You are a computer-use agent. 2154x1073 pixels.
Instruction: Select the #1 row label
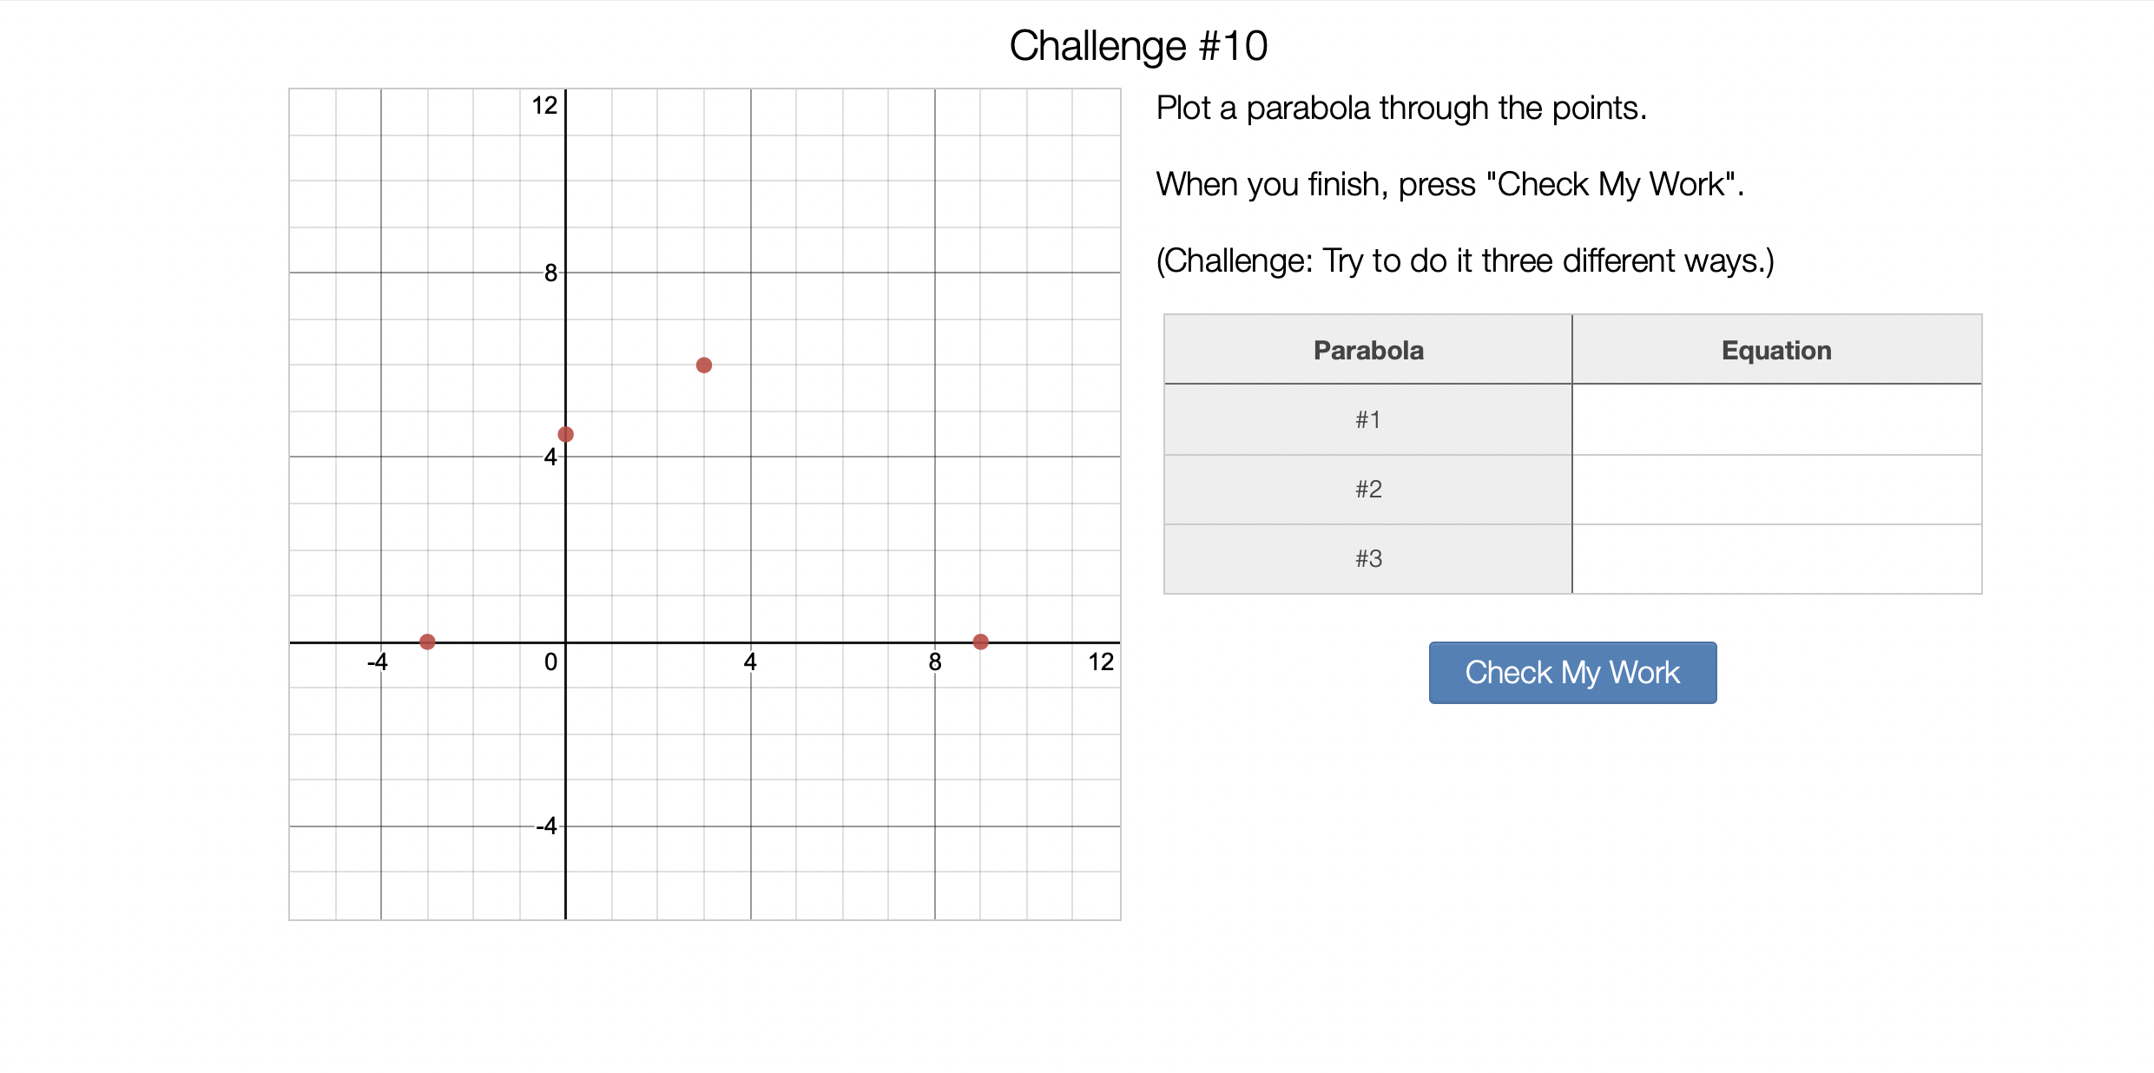pyautogui.click(x=1368, y=420)
